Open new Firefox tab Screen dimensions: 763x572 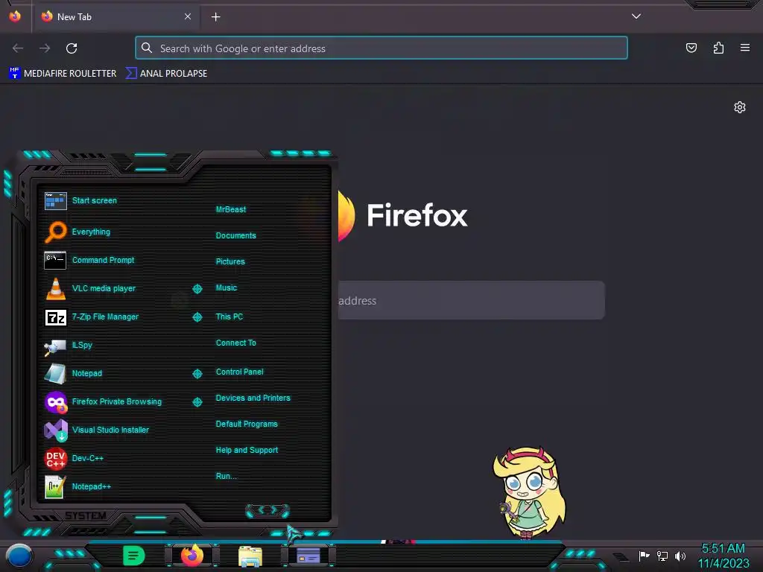[x=216, y=17]
